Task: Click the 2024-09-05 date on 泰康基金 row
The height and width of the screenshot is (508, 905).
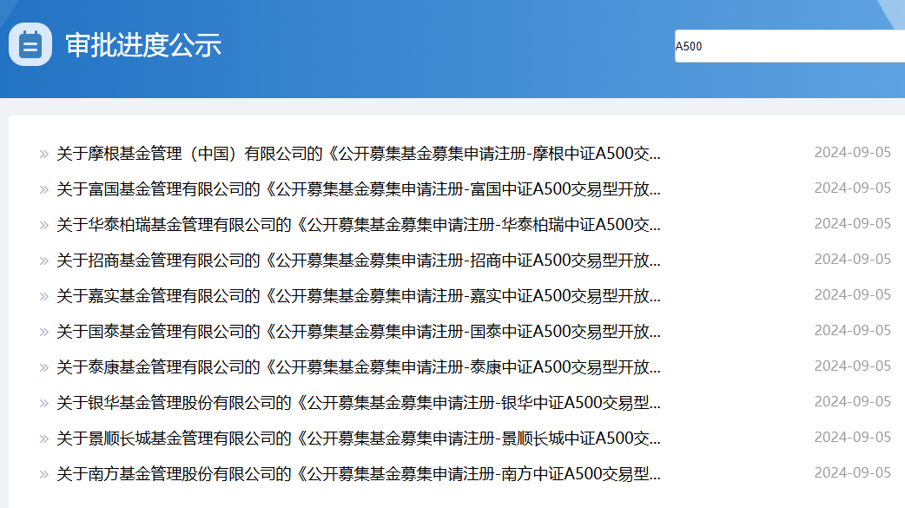Action: click(853, 366)
